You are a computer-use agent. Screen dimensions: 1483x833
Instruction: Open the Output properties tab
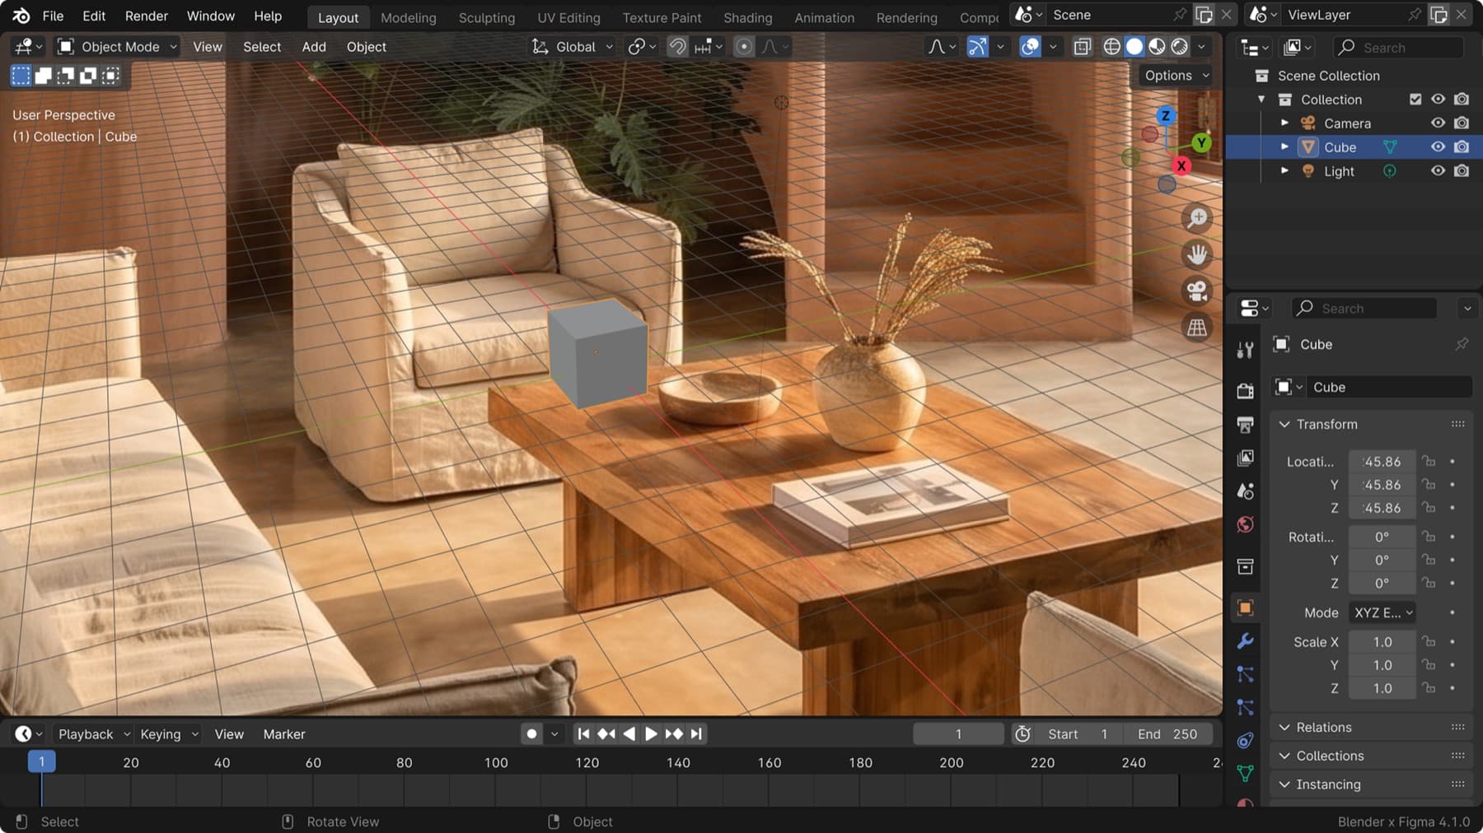[x=1245, y=424]
